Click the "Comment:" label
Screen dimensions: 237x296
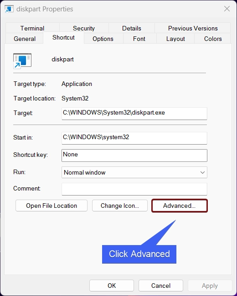point(27,188)
